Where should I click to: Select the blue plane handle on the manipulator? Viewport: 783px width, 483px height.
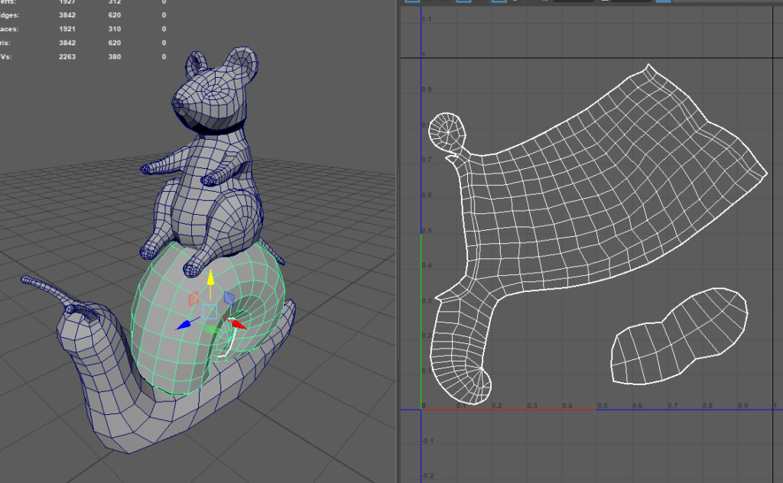[228, 298]
